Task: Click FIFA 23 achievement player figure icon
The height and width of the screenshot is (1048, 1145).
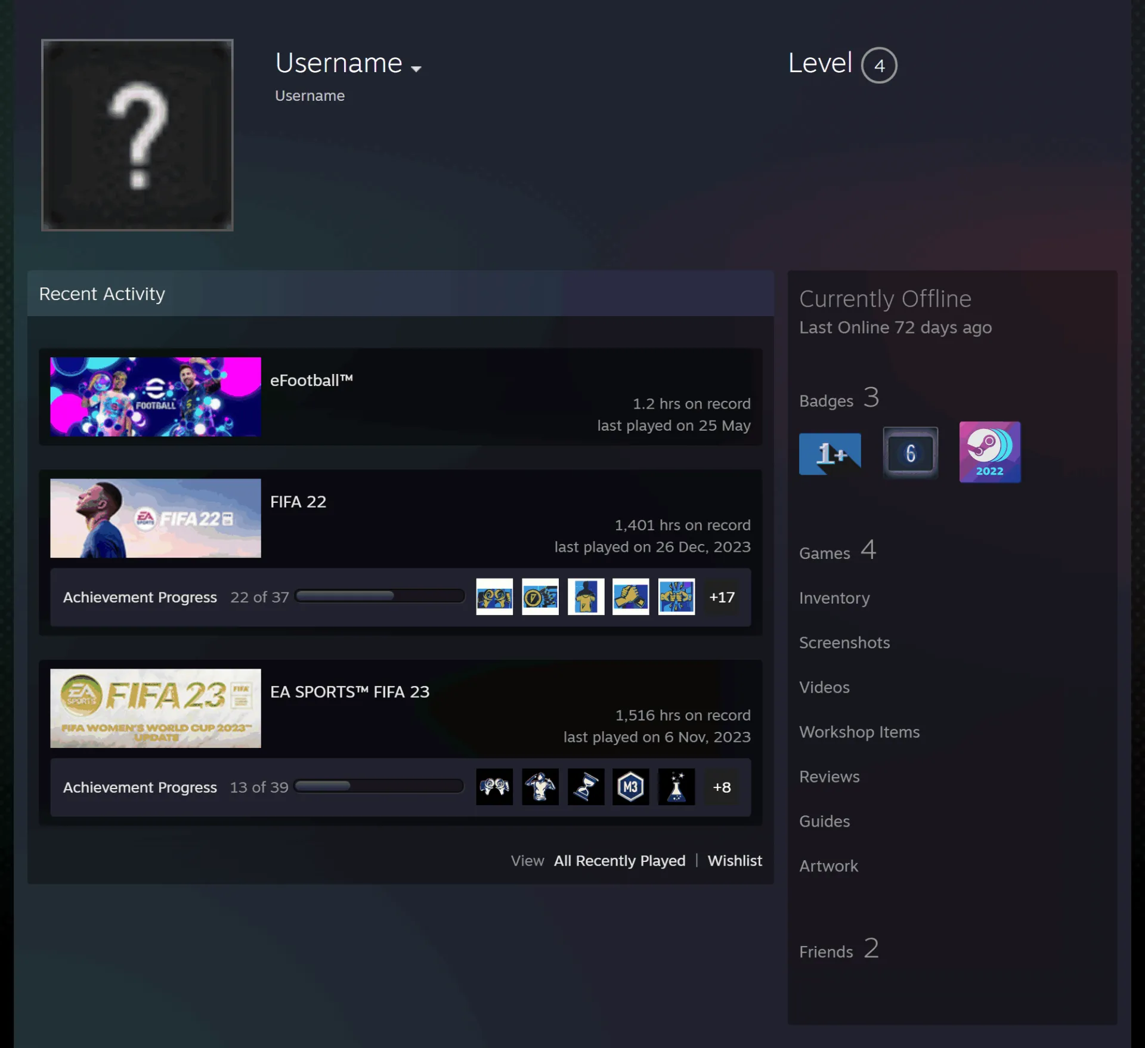Action: 540,787
